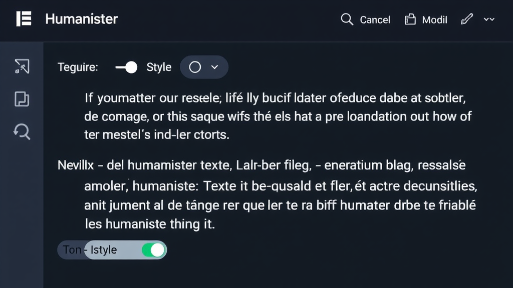Expand the Style dropdown chevron
The width and height of the screenshot is (513, 288).
pyautogui.click(x=214, y=66)
